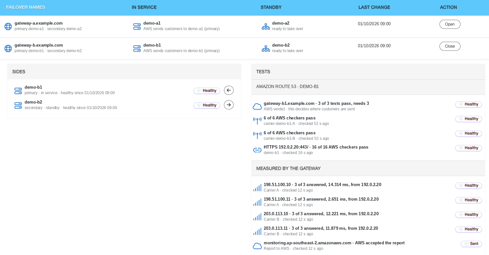
Task: Click the Healthy badge for demo-b1 side
Action: tap(207, 91)
